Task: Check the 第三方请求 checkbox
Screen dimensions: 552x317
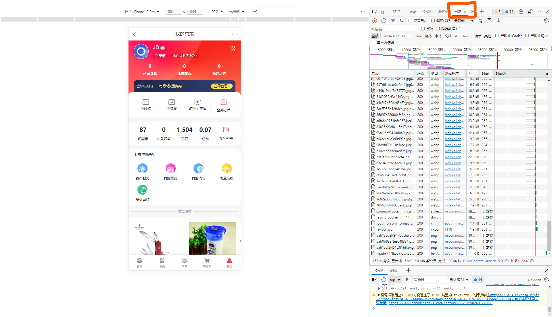Action: click(x=373, y=42)
